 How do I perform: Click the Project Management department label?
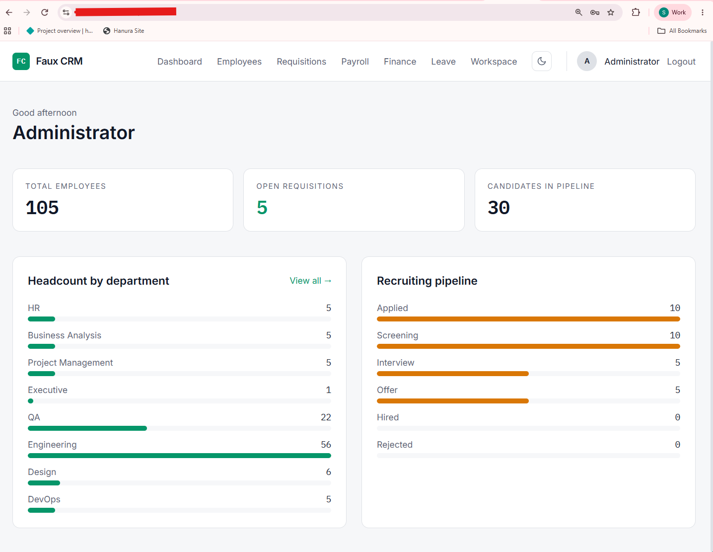pos(71,363)
